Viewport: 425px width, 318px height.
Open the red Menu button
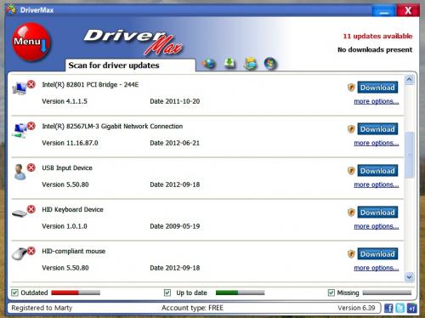pos(31,42)
